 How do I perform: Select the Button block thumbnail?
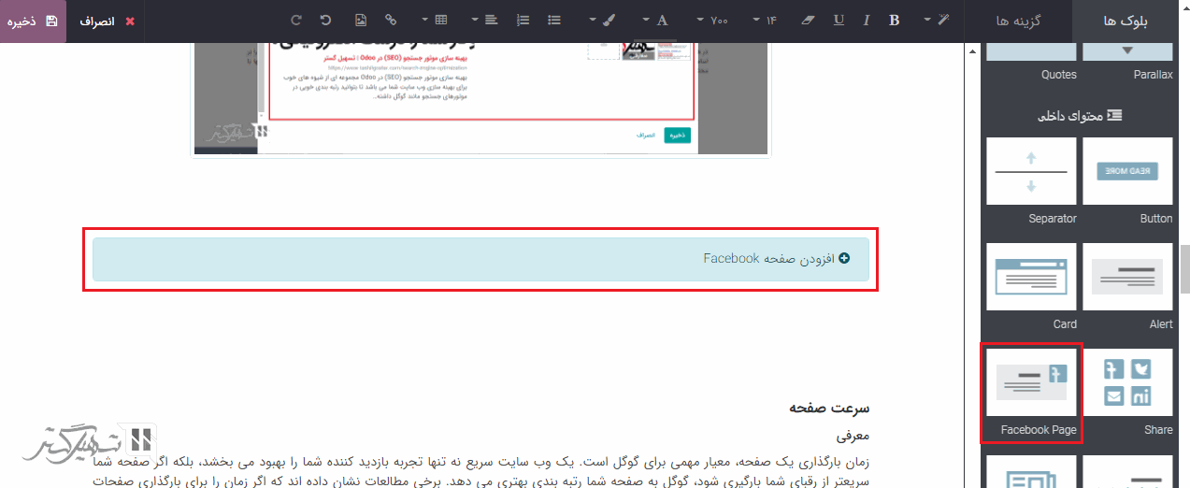[x=1127, y=172]
